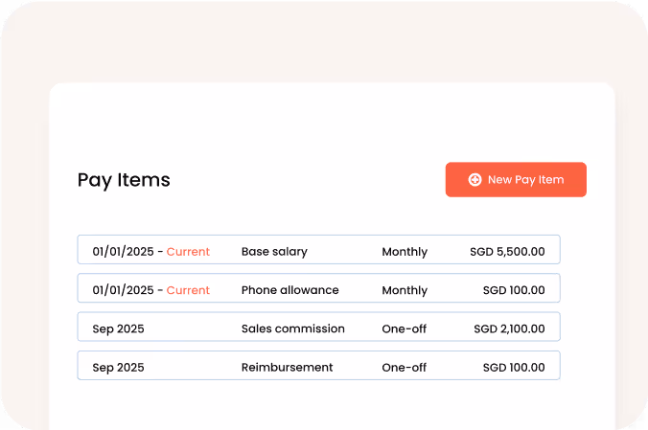Open the Reimbursement pay item

tap(287, 367)
